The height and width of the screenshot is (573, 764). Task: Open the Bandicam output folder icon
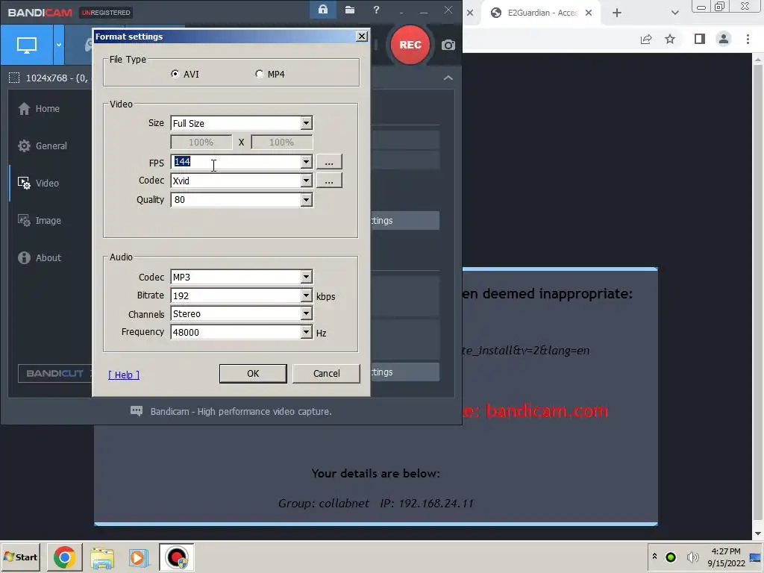click(x=350, y=10)
